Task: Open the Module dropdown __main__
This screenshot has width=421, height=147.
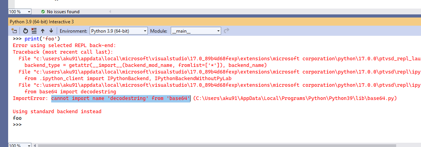Action: (196, 31)
